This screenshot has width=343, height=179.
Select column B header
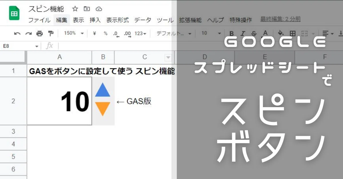point(103,57)
